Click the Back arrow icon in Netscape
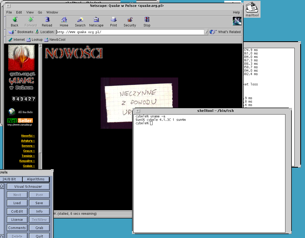Viewport: 305px width, 238px height. coord(15,19)
